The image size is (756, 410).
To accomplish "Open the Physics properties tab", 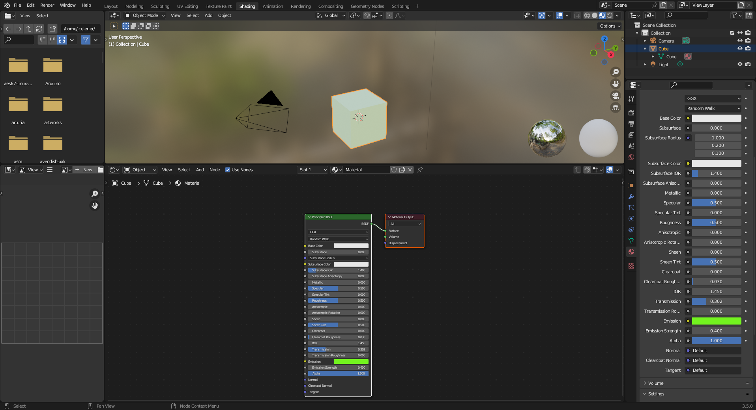I will pyautogui.click(x=631, y=219).
